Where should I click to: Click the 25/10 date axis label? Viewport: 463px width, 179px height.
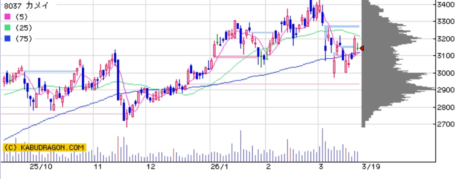[x=38, y=167]
